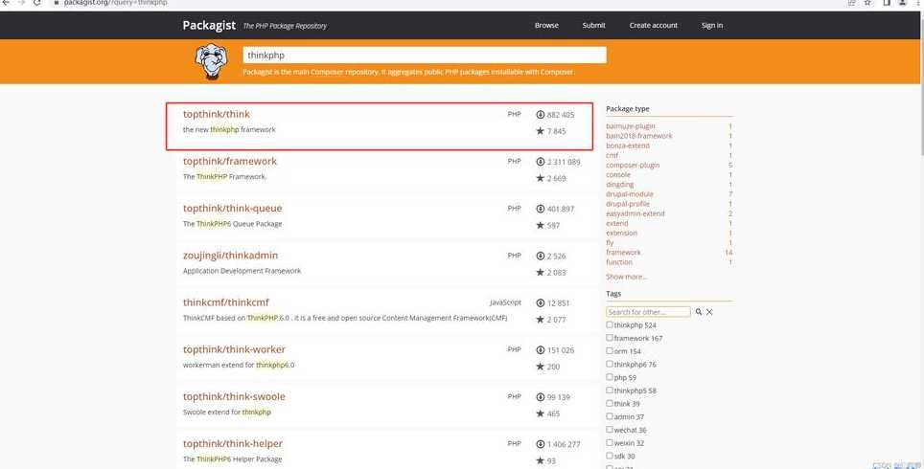This screenshot has height=469, width=924.
Task: Filter by composer-plugin package type
Action: [633, 166]
